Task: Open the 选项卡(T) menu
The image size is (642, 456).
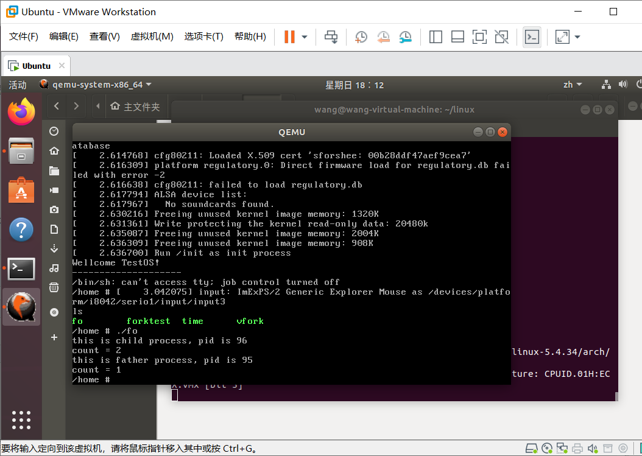Action: 204,37
